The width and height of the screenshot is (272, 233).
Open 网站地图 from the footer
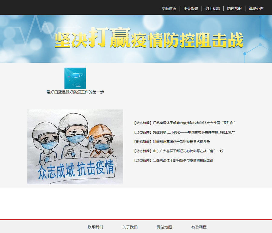point(164,227)
